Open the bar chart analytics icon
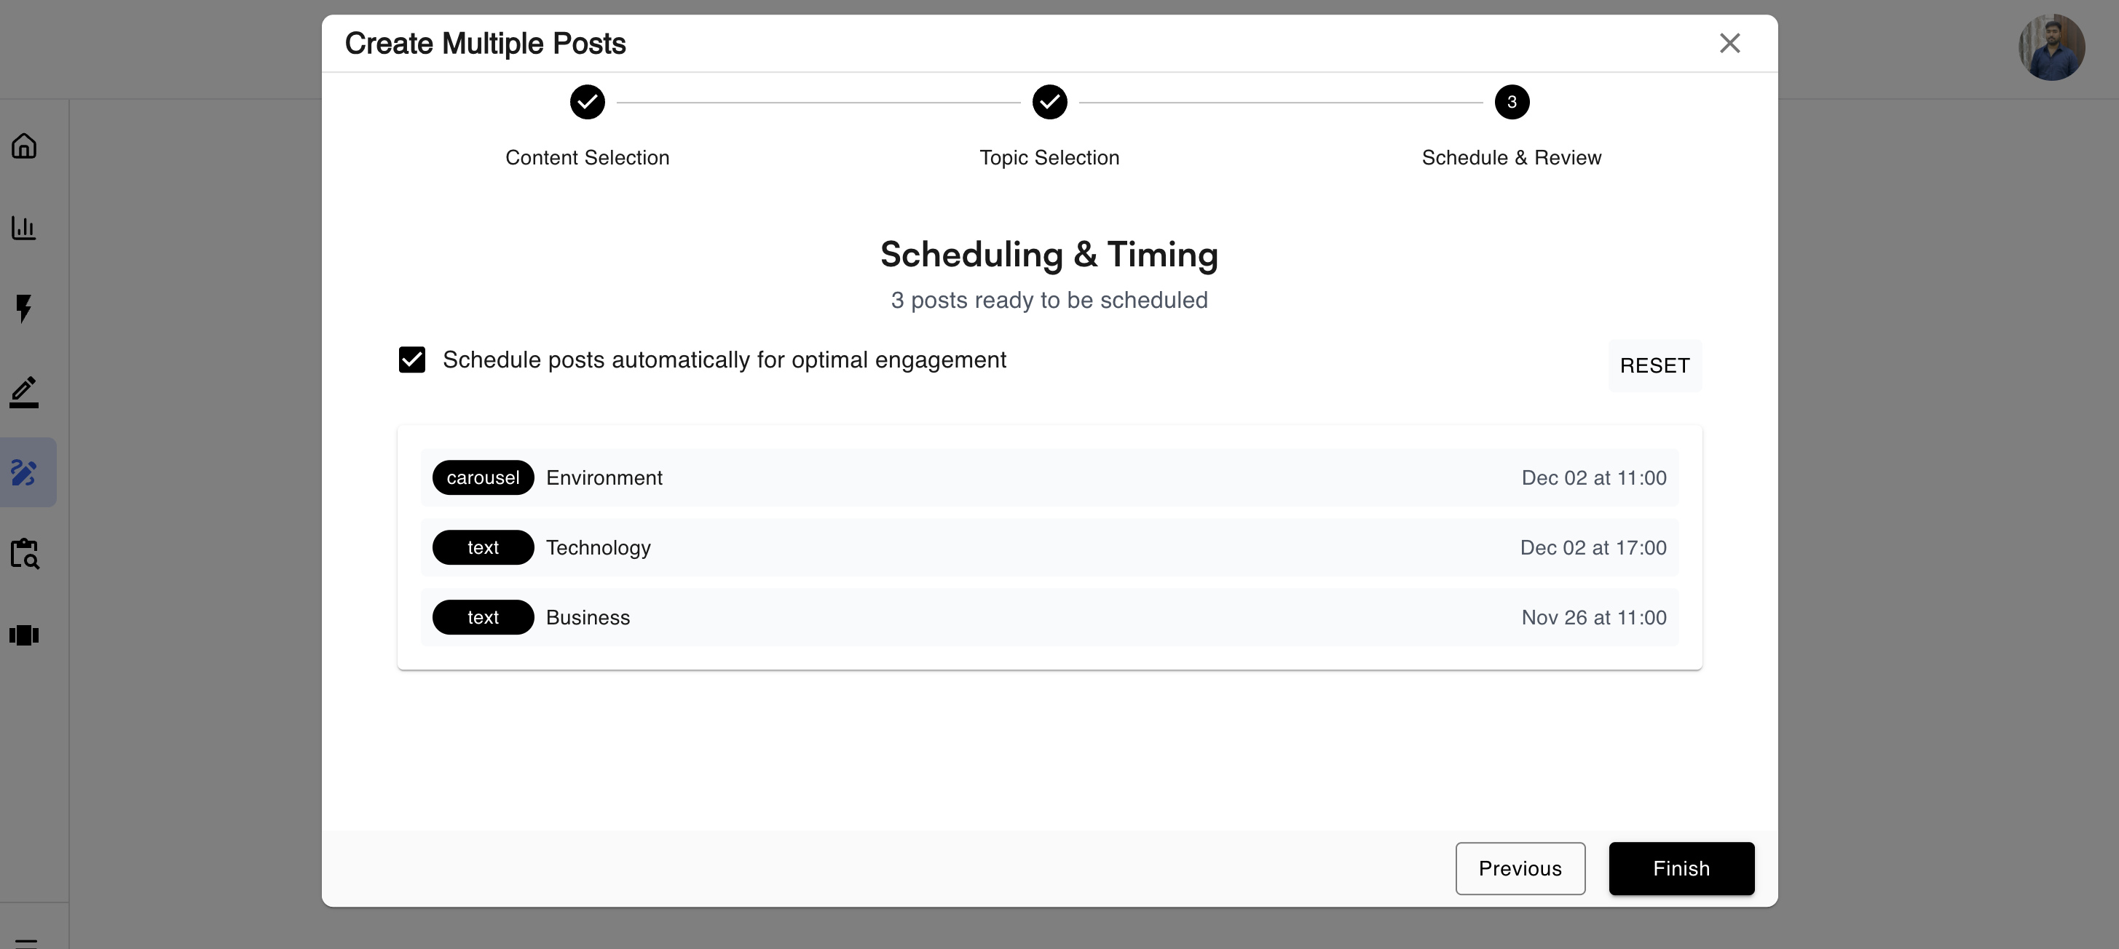Viewport: 2119px width, 949px height. pos(24,228)
